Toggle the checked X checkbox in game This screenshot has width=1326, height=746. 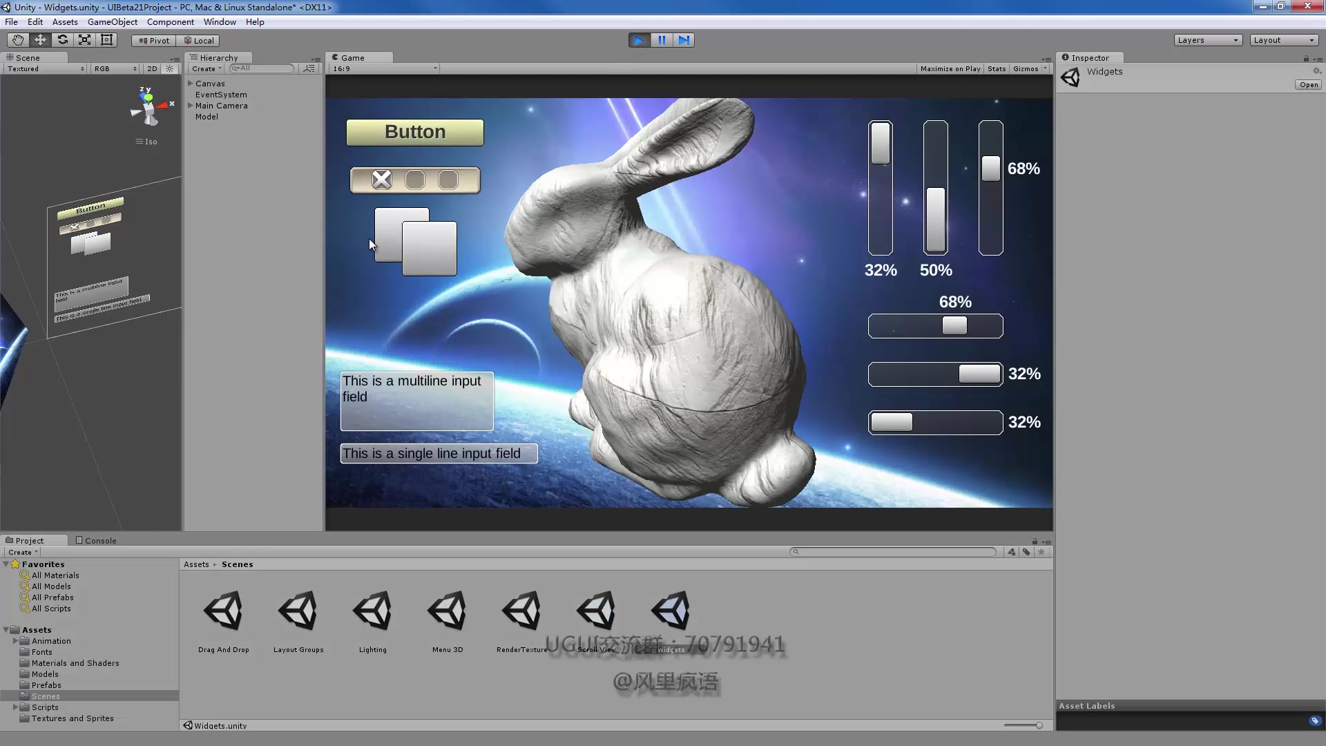[x=382, y=180]
